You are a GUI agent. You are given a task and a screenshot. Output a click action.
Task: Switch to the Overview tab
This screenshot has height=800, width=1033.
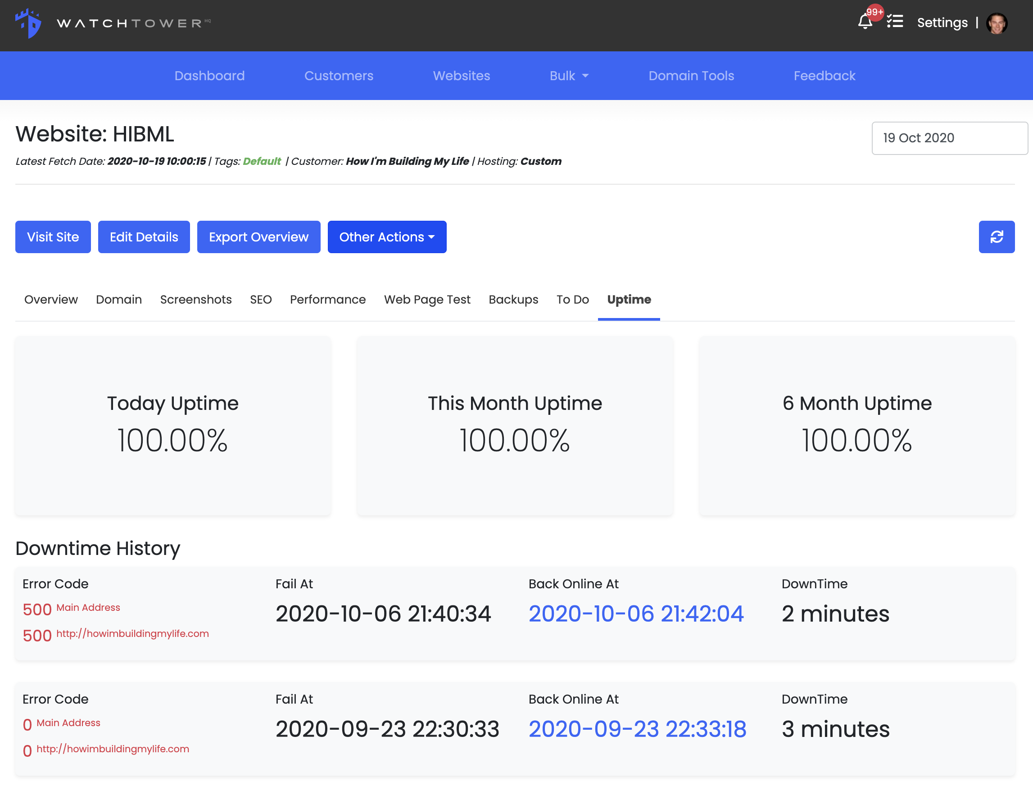pyautogui.click(x=51, y=300)
